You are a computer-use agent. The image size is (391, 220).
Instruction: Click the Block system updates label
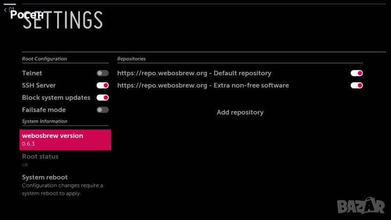[x=56, y=98]
